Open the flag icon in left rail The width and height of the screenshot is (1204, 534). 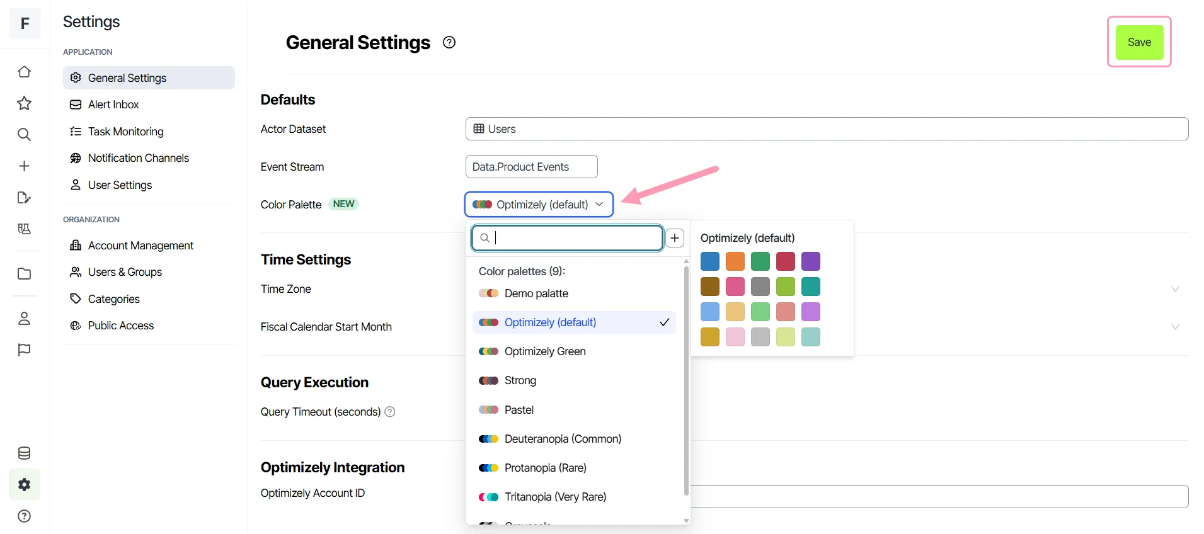tap(24, 349)
